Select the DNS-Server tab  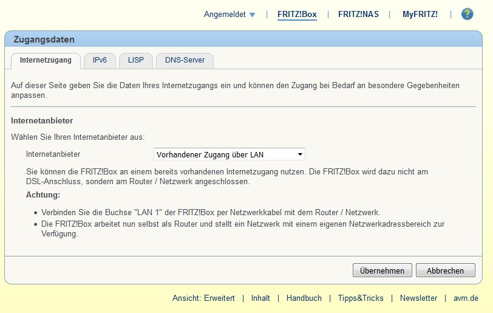point(185,60)
